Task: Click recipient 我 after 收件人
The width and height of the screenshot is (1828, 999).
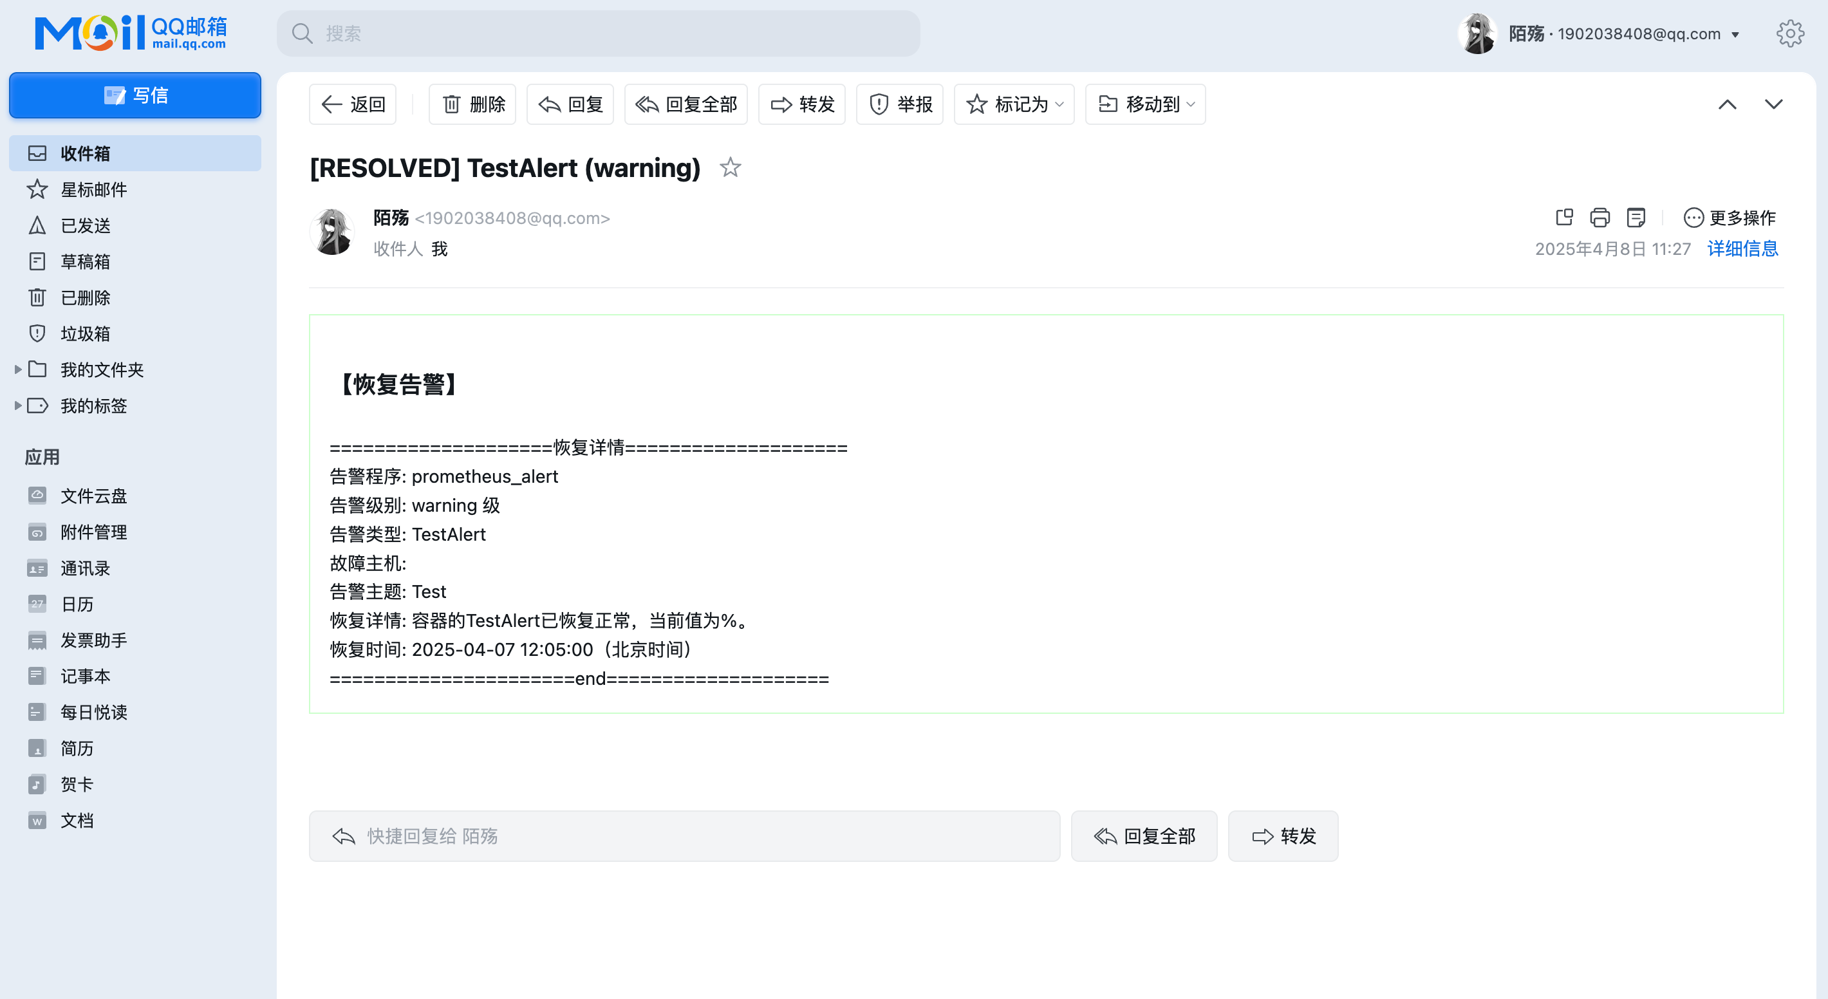Action: pyautogui.click(x=439, y=249)
